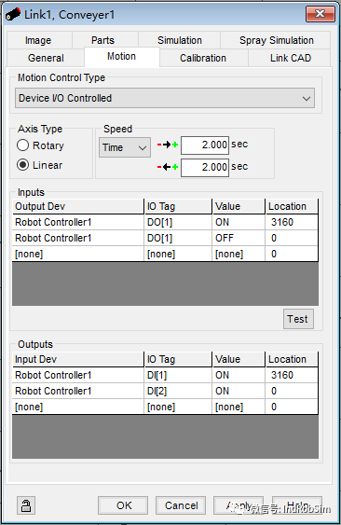Click [none] value in Inputs table
The image size is (341, 525).
tap(239, 254)
